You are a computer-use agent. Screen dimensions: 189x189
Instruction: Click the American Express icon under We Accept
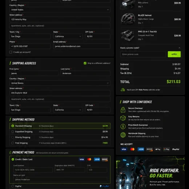pos(141,149)
